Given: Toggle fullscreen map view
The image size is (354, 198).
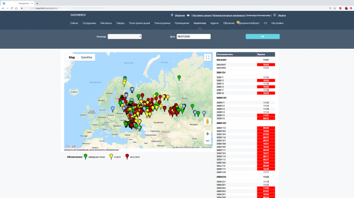Looking at the screenshot, I should pos(207,57).
